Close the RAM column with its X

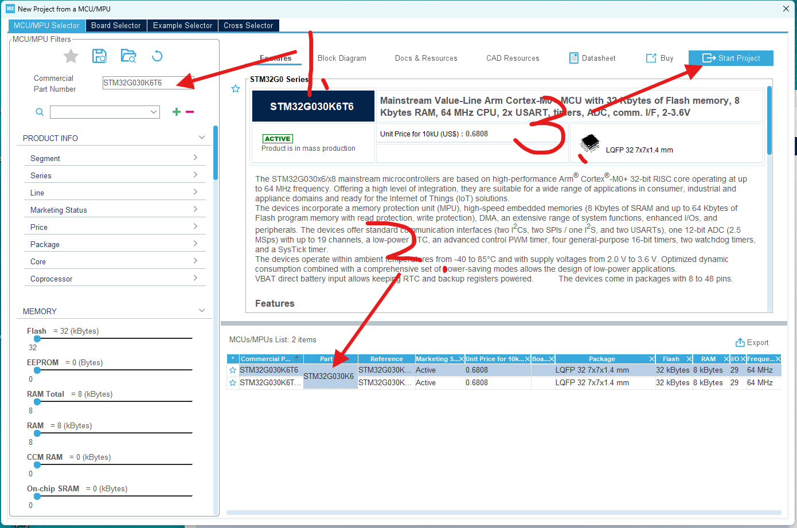click(726, 359)
